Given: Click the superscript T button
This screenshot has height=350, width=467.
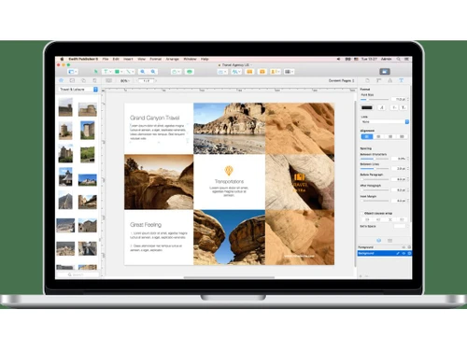Looking at the screenshot, I should pos(394,107).
